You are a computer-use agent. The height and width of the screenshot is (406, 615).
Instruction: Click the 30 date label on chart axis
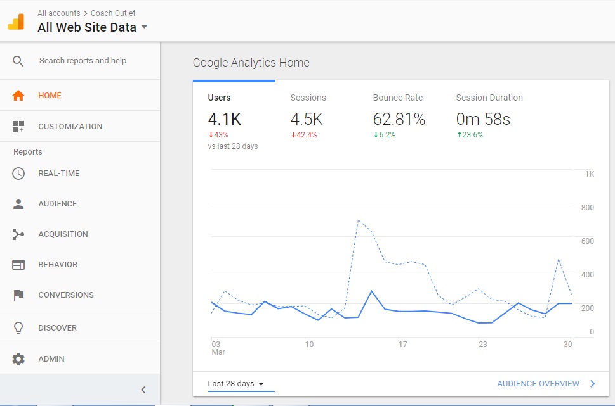568,344
